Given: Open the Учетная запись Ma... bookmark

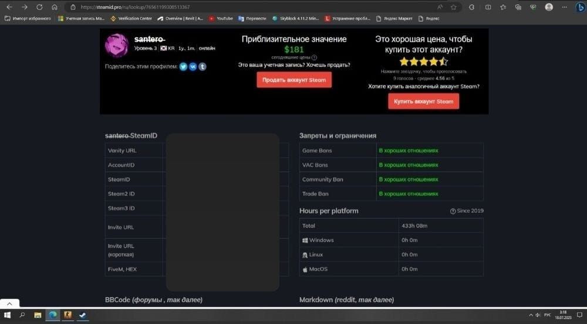Looking at the screenshot, I should (81, 18).
